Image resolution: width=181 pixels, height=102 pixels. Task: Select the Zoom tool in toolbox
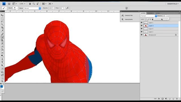pos(2,81)
